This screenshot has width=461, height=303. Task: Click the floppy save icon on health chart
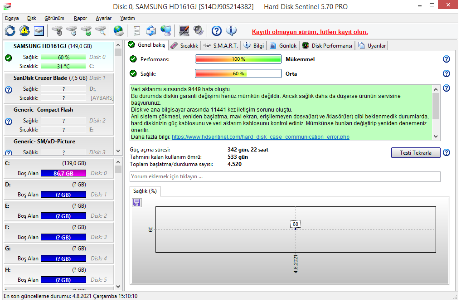coord(137,202)
